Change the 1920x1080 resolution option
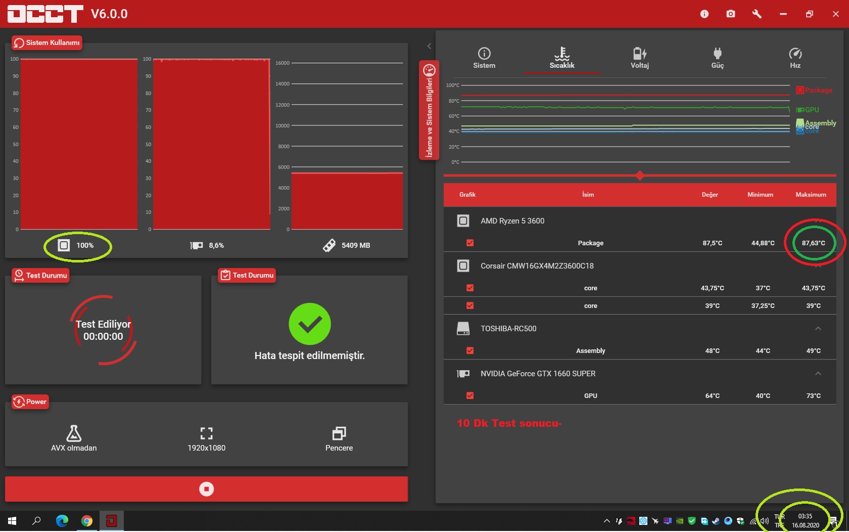The height and width of the screenshot is (532, 849). [206, 439]
